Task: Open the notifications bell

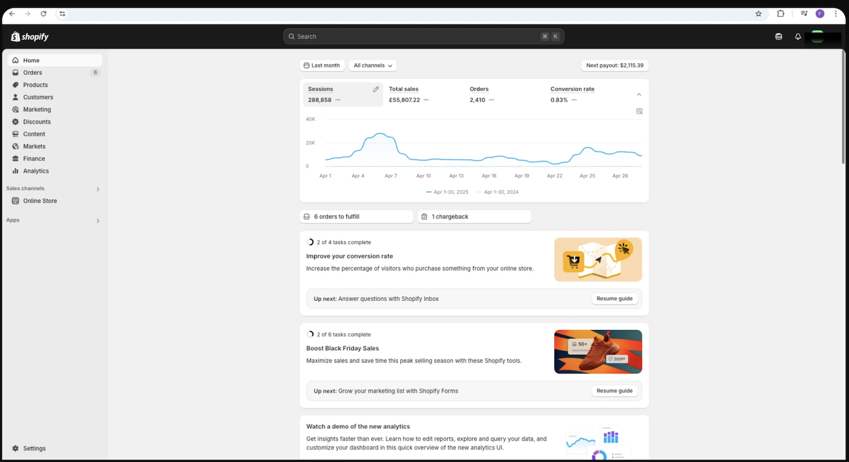Action: pos(798,36)
